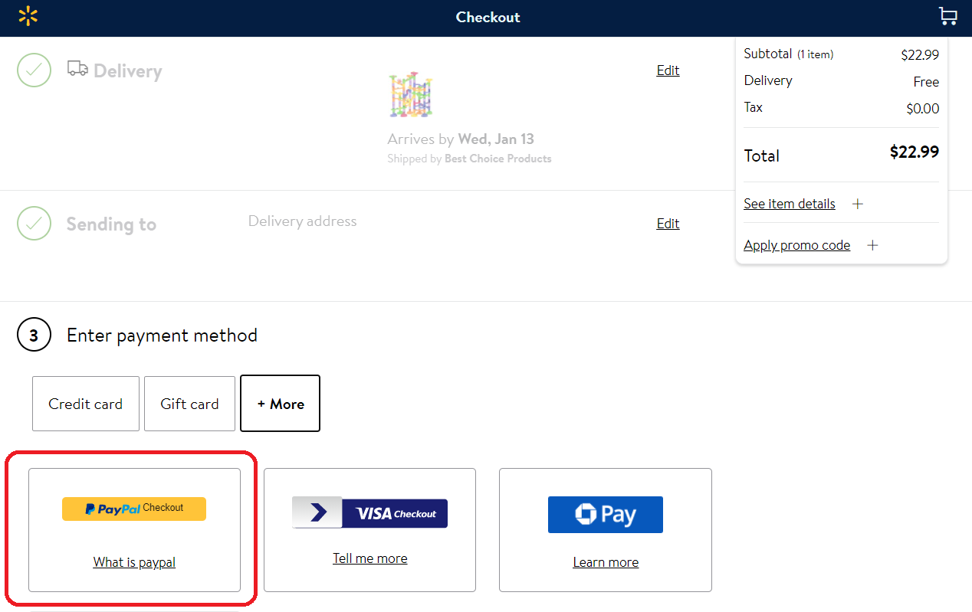Image resolution: width=972 pixels, height=612 pixels.
Task: Open the VISA Tell me more link
Action: 370,558
